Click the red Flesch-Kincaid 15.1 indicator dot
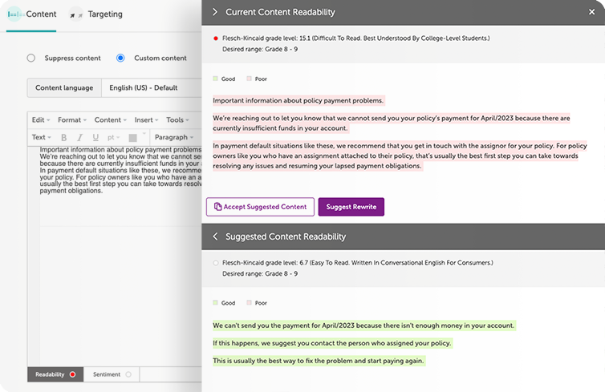The width and height of the screenshot is (605, 392). (216, 38)
